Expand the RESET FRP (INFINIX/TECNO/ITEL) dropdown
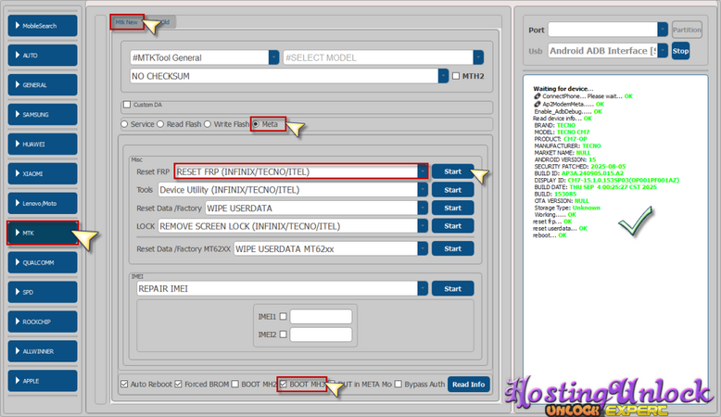The width and height of the screenshot is (721, 417). (423, 171)
